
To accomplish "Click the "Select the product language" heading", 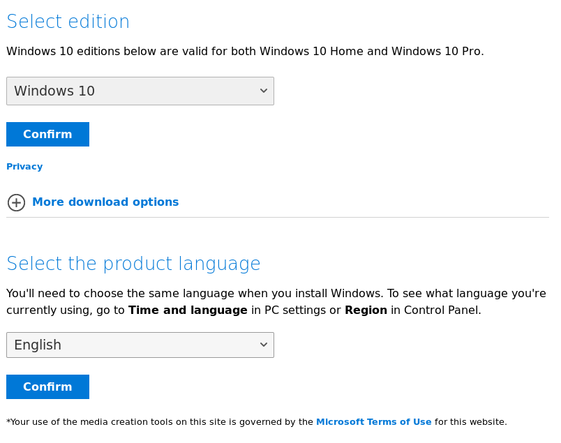I will click(x=133, y=264).
